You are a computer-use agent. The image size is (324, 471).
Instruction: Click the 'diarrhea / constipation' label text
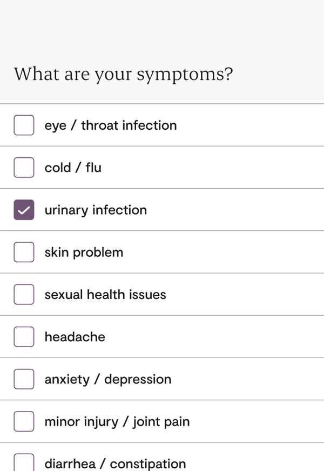click(115, 464)
